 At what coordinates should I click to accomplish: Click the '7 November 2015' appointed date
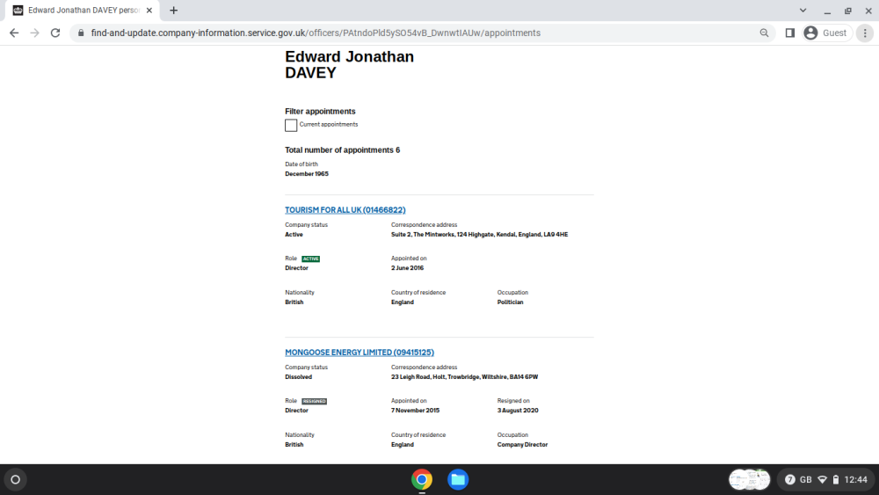point(415,411)
